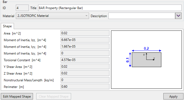Click the Edit Mapped Shape button

click(x=17, y=96)
